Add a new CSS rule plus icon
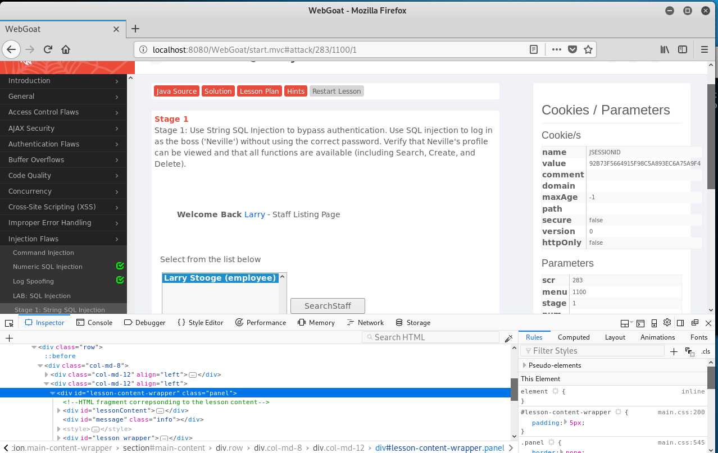This screenshot has height=453, width=718. 674,351
